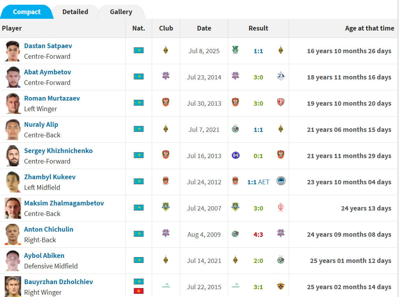Click the Date column header

(204, 28)
